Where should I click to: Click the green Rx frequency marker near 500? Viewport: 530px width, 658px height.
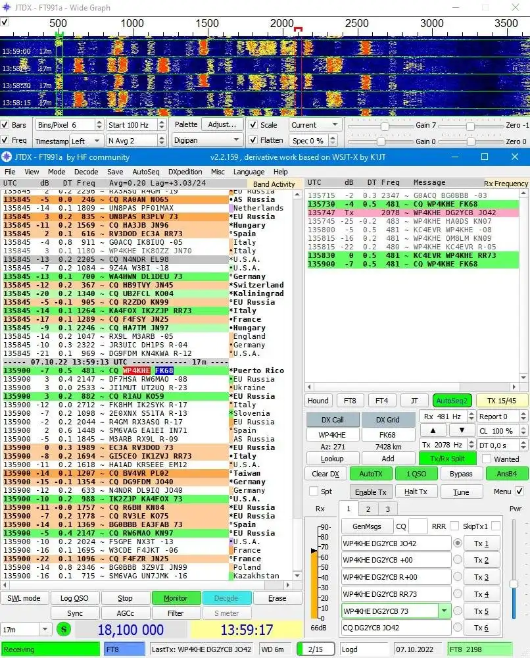[x=59, y=33]
